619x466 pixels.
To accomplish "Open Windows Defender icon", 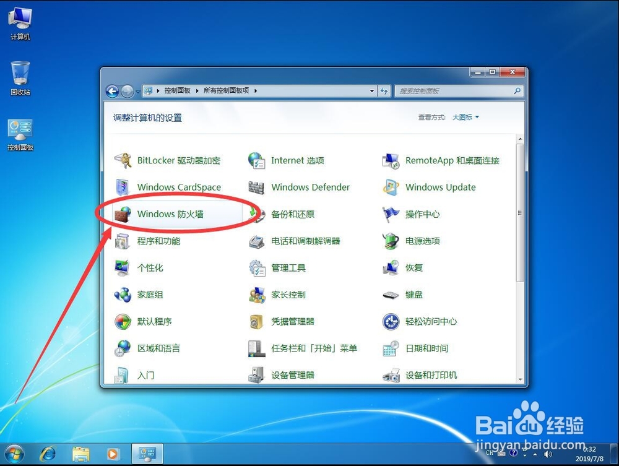I will [257, 187].
